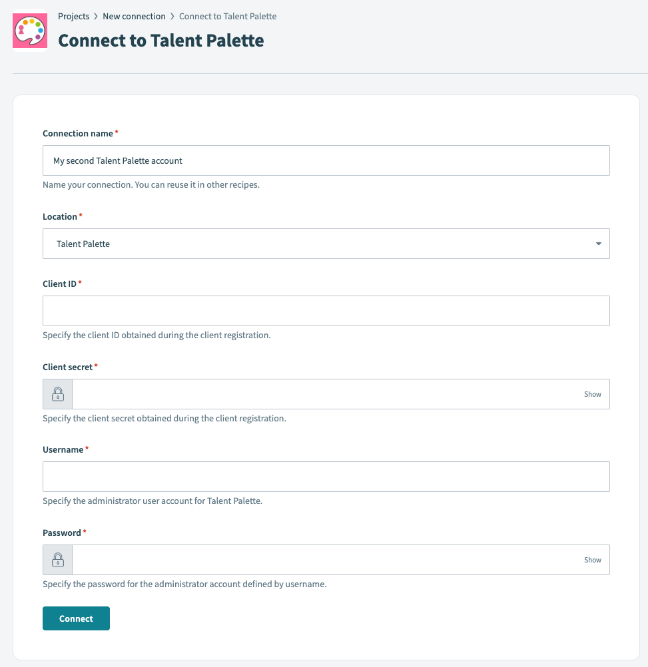
Task: Reveal the Password by clicking Show
Action: [x=591, y=559]
